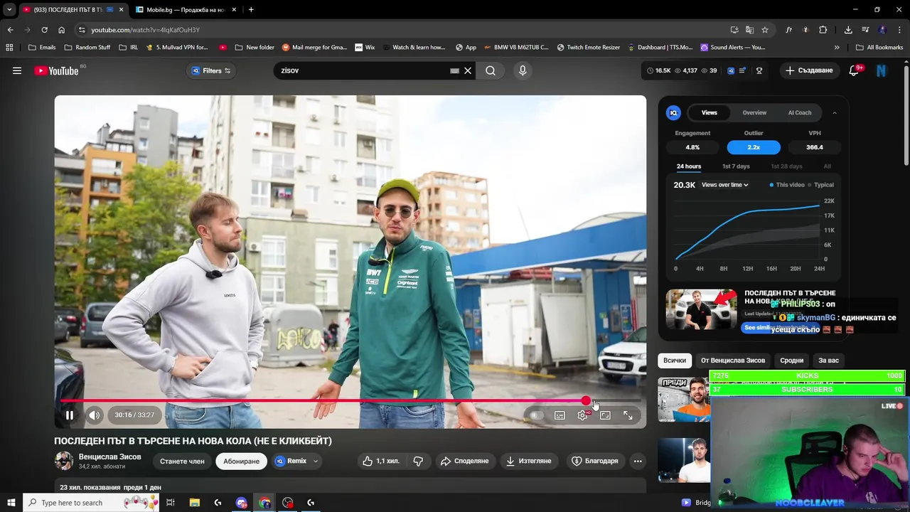
Task: Click the vidIQ list icon in the stats bar
Action: (x=744, y=70)
